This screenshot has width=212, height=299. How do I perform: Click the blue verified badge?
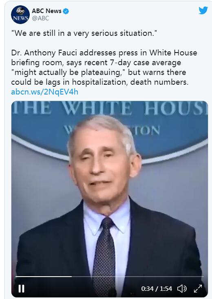tap(66, 11)
